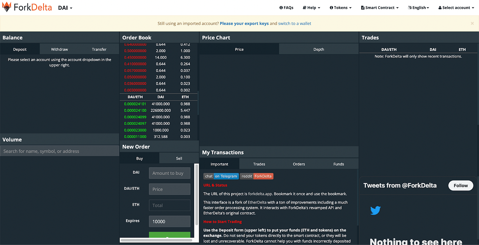479x245 pixels.
Task: Click the DAI/ETH Price input field
Action: 170,189
